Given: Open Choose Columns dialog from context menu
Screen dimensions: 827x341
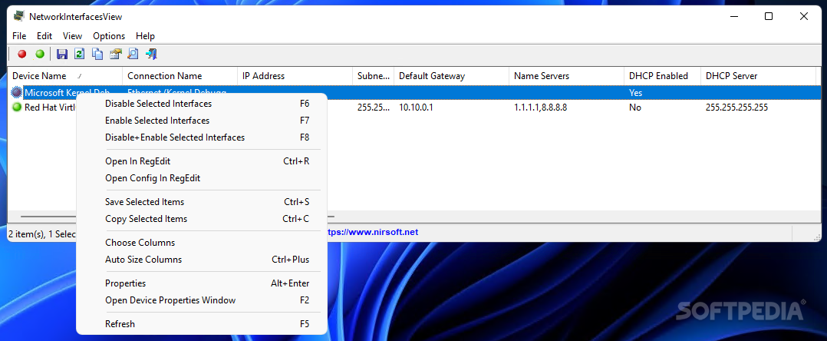Looking at the screenshot, I should 202,242.
